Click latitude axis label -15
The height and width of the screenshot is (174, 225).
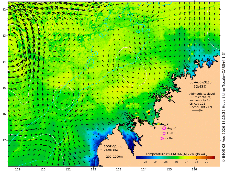[4, 88]
